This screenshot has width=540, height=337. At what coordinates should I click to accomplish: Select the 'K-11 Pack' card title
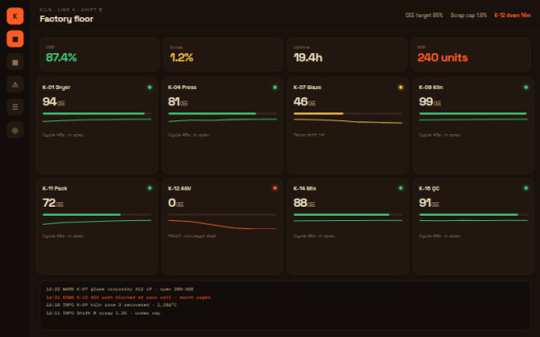pyautogui.click(x=55, y=189)
